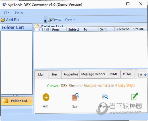
Task: Switch to the Properties tab
Action: (x=71, y=74)
